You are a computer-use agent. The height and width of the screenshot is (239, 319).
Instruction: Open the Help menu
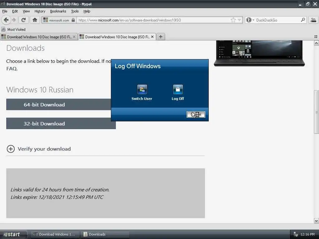[x=87, y=11]
